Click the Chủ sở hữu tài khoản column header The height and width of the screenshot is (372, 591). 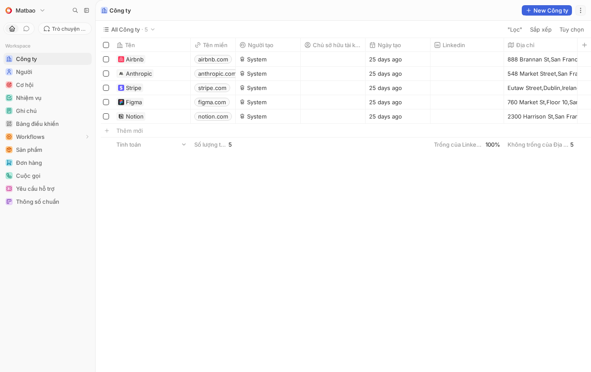(333, 45)
